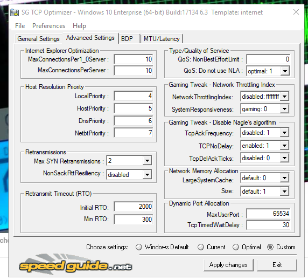Click the SG TCP Optimizer title bar icon
The image size is (308, 280).
tap(15, 12)
